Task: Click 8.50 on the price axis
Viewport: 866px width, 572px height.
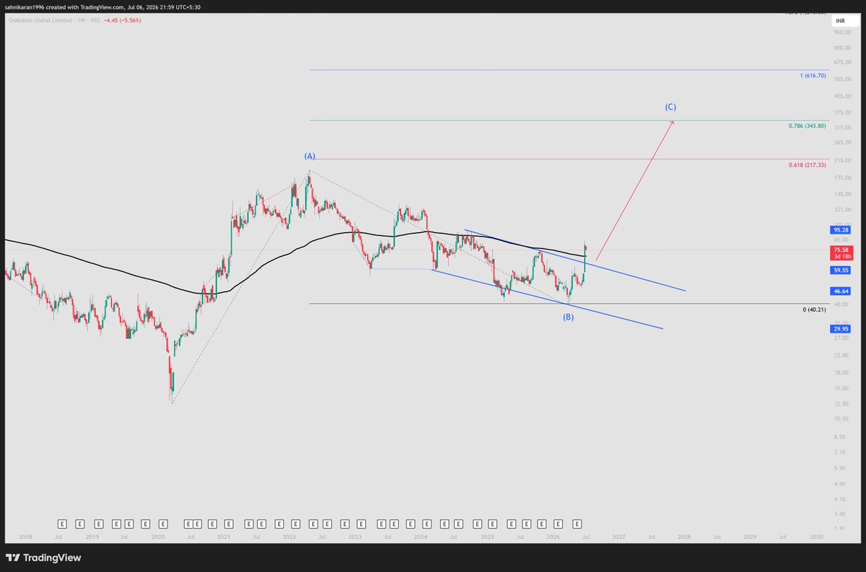Action: click(x=840, y=436)
